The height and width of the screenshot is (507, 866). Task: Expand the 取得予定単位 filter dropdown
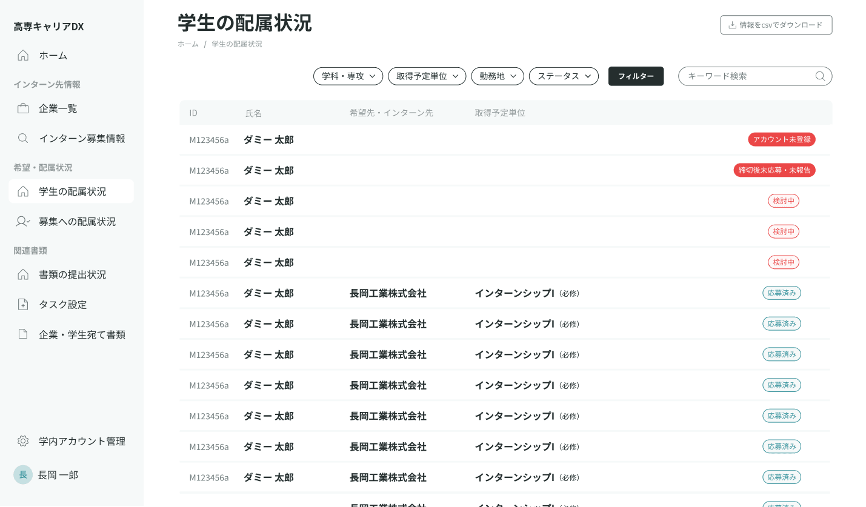click(x=427, y=76)
